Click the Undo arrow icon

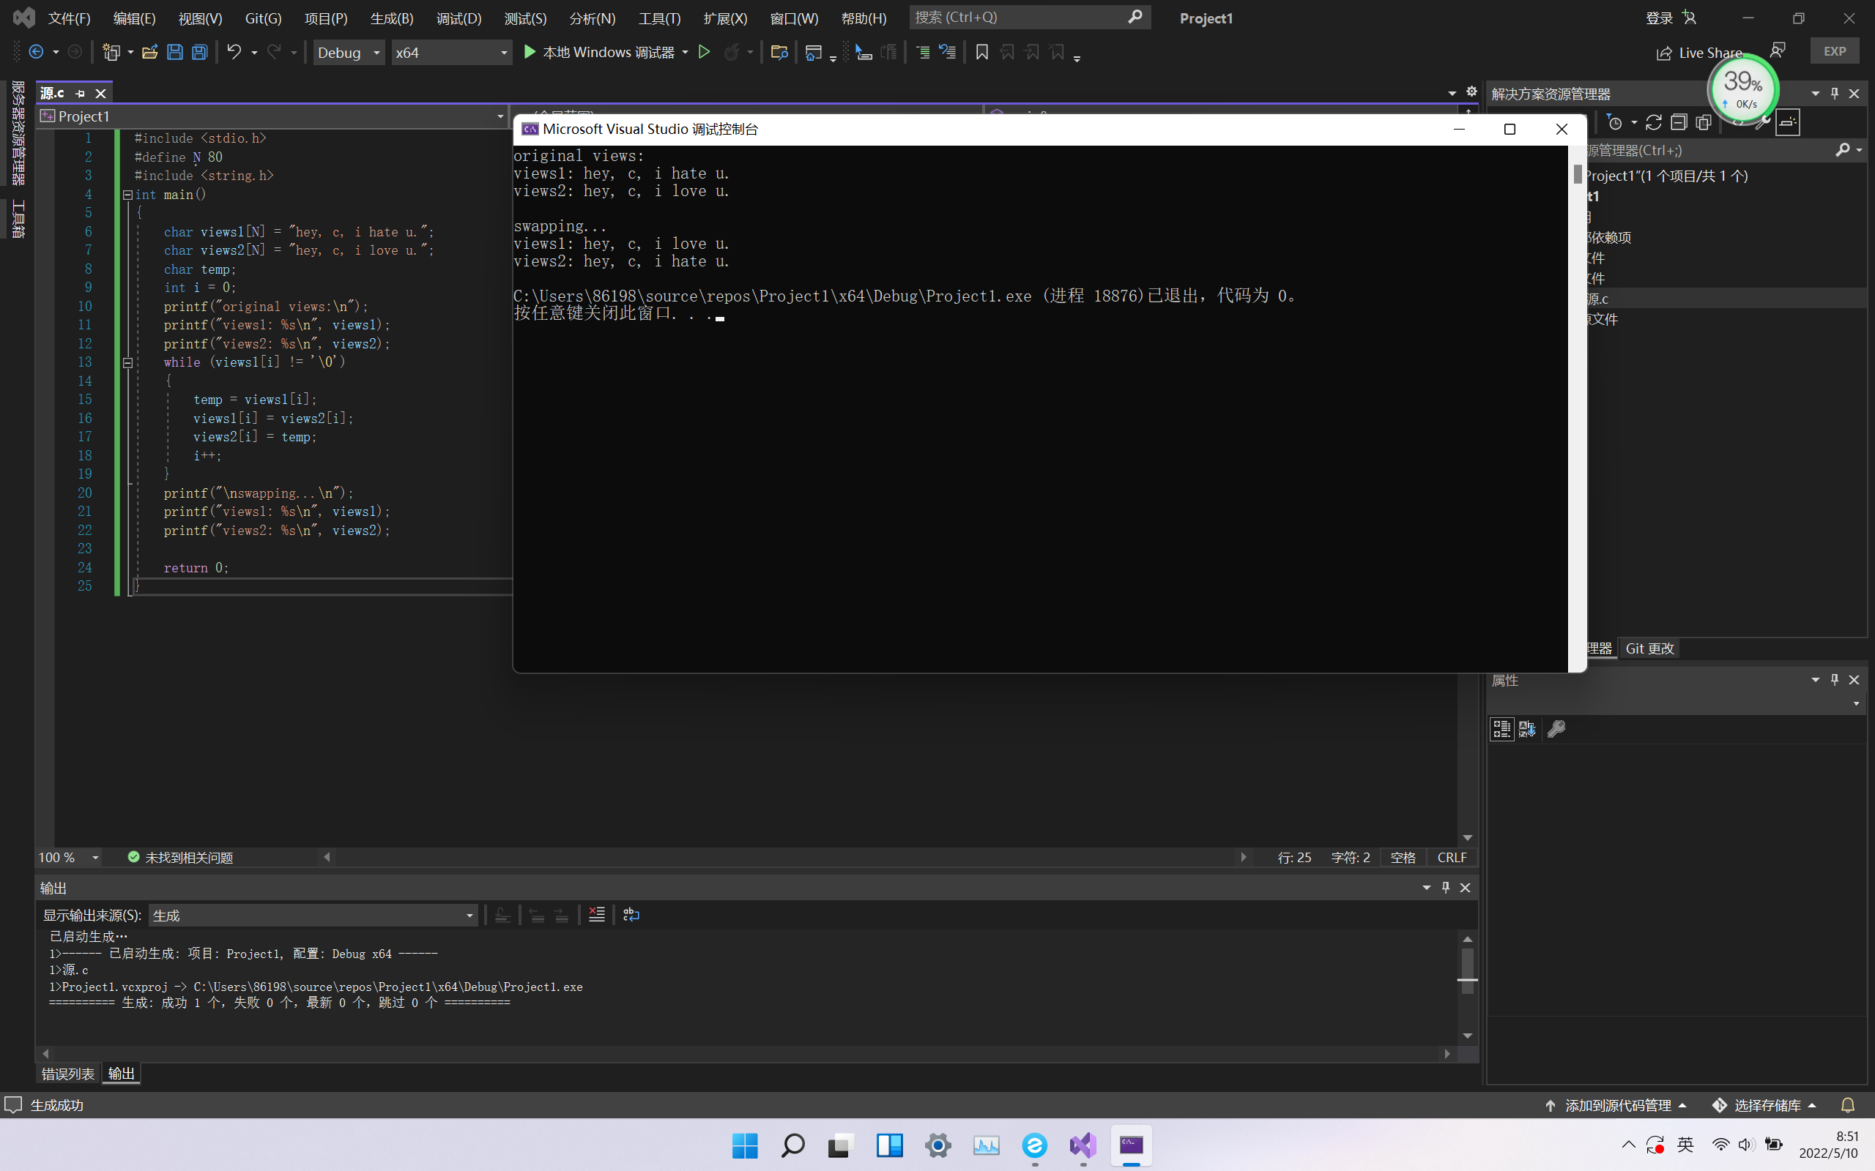(x=233, y=52)
